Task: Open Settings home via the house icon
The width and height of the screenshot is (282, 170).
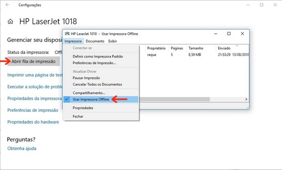Action: click(x=10, y=22)
